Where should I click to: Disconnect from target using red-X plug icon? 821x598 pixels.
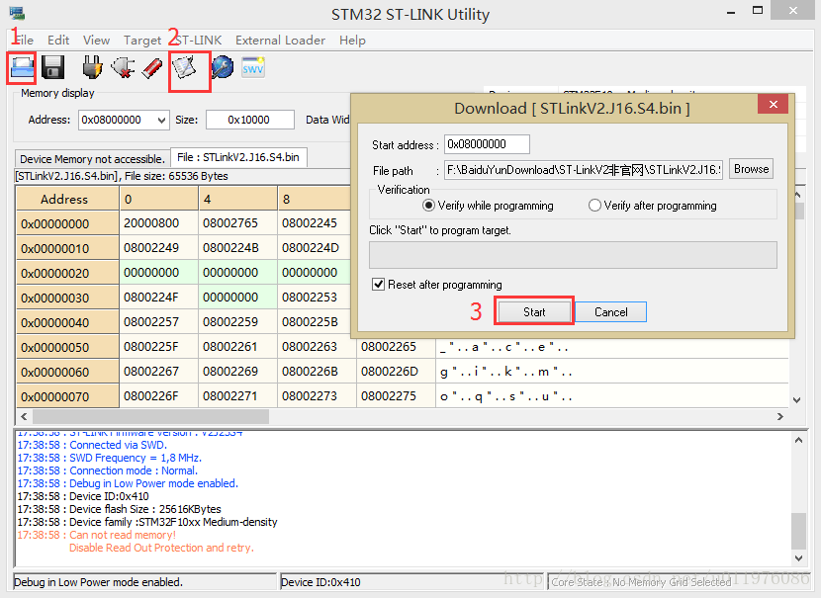point(123,67)
